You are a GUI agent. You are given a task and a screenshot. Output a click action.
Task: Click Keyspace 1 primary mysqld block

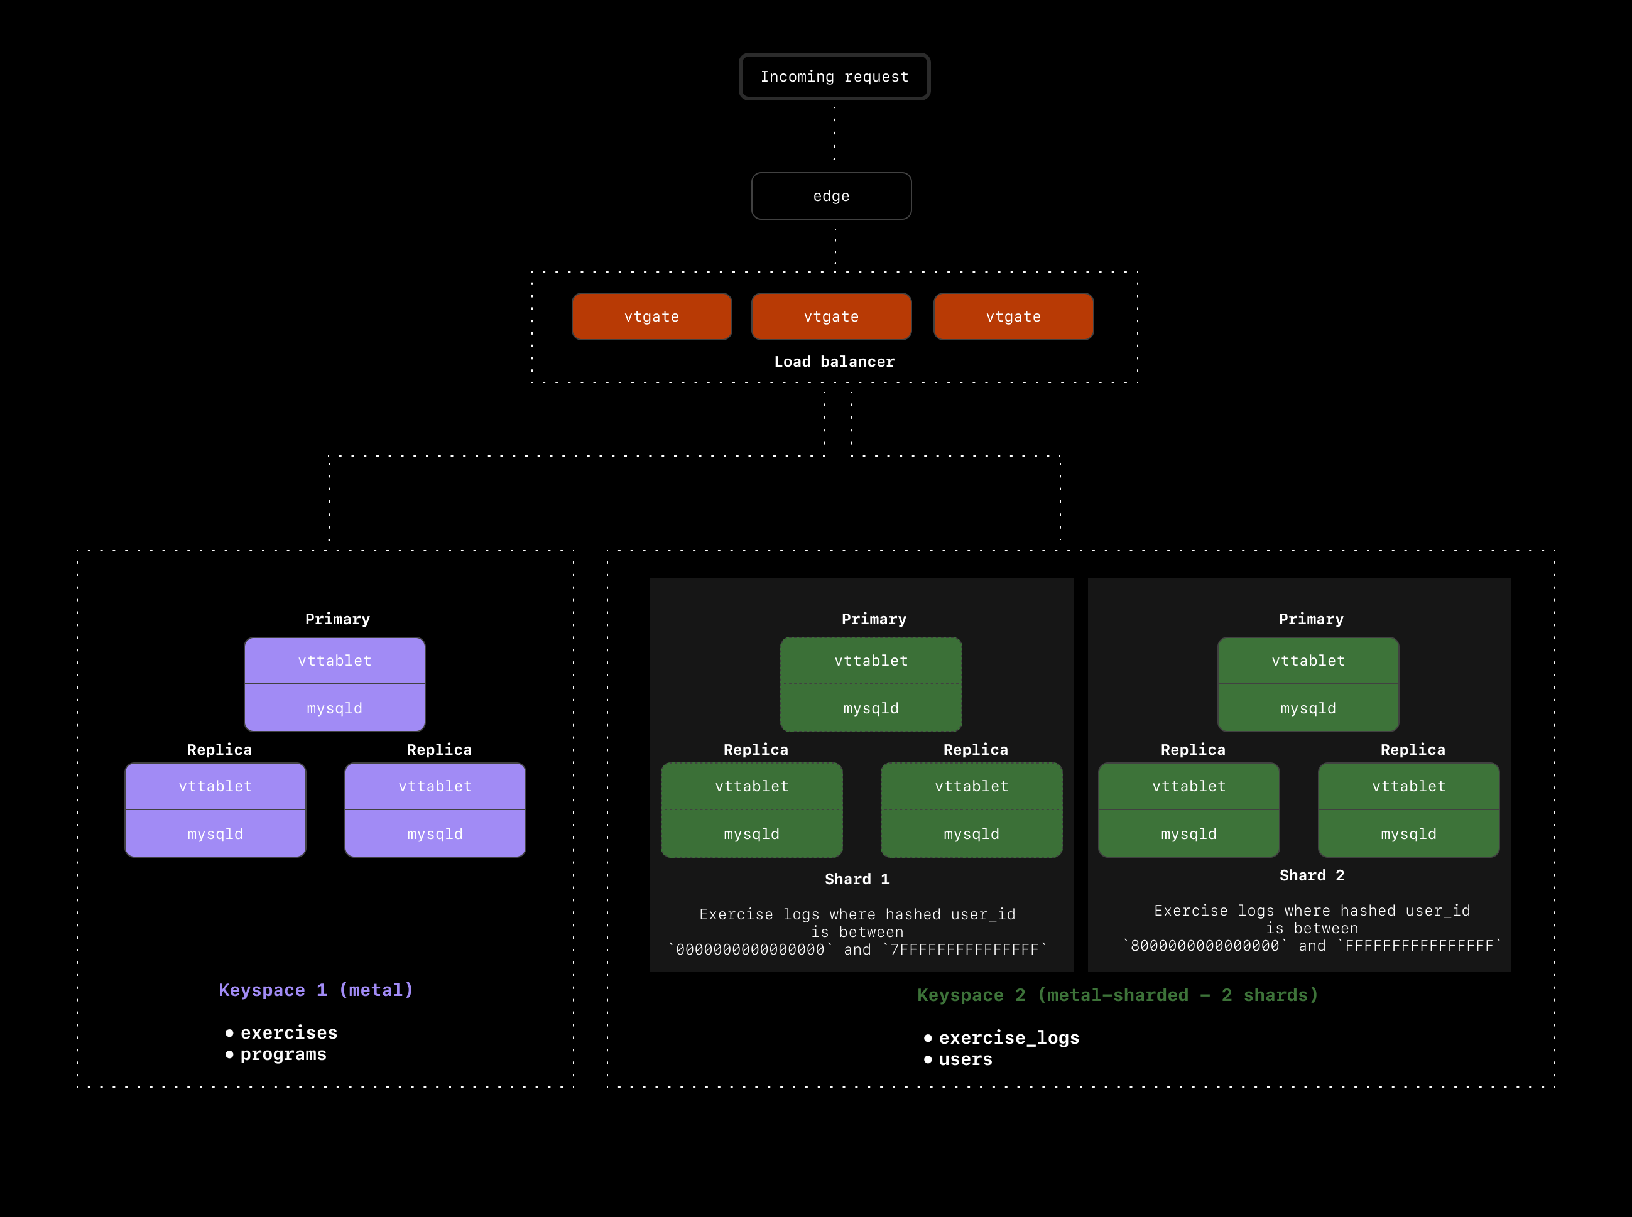click(335, 708)
